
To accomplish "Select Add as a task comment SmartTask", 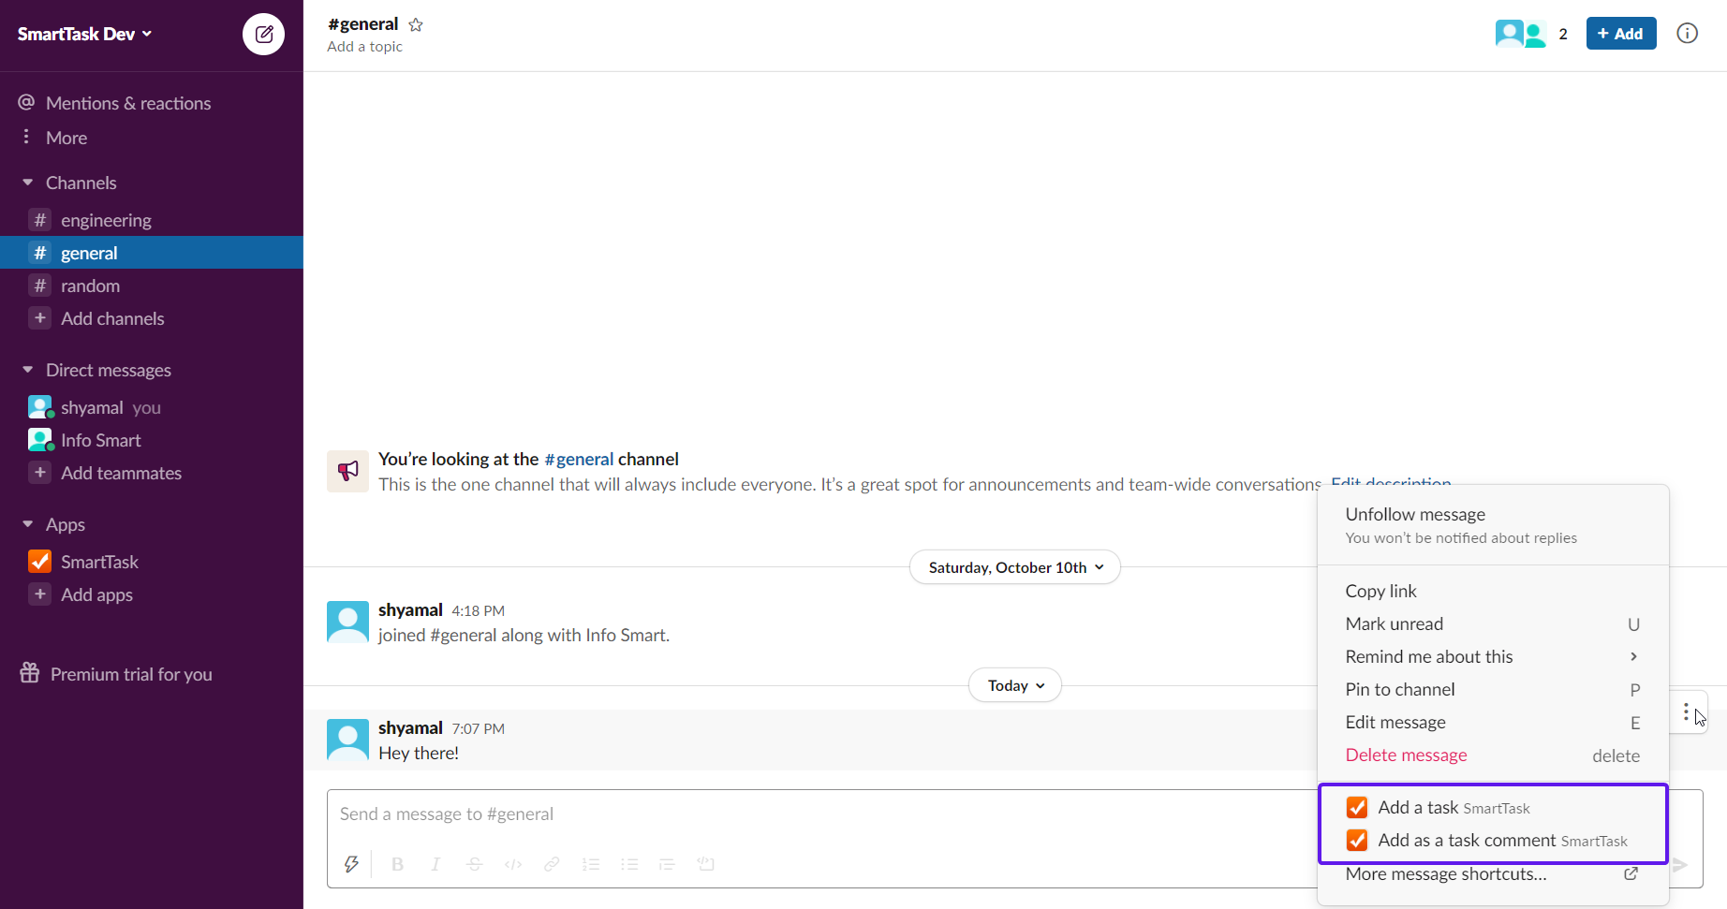I will pyautogui.click(x=1493, y=840).
